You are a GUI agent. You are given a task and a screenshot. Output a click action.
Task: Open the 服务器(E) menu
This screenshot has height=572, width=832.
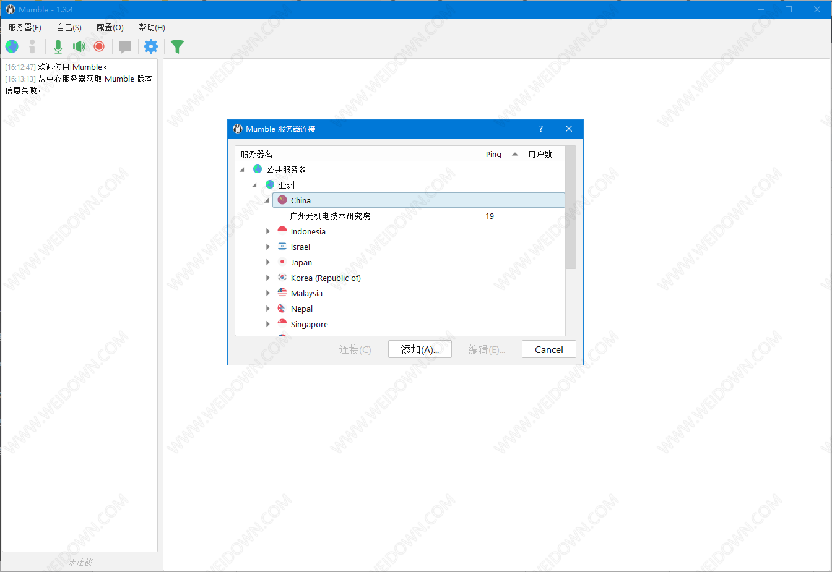[x=25, y=27]
